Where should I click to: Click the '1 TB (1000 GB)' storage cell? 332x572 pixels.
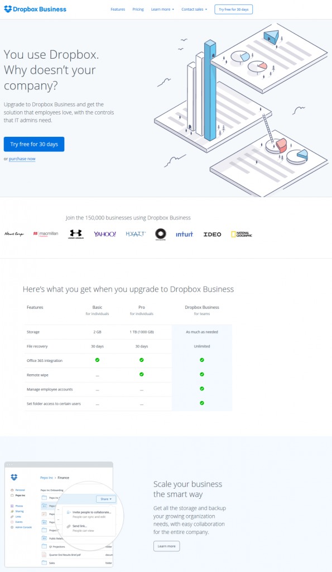[x=142, y=332]
